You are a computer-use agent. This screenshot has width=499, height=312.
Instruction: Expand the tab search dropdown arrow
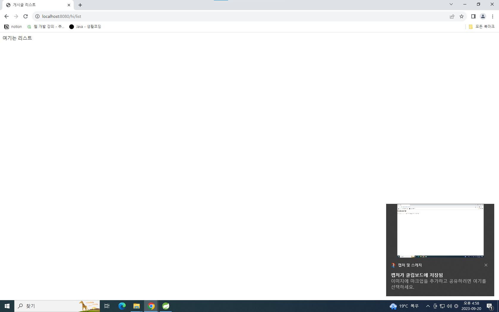[451, 4]
